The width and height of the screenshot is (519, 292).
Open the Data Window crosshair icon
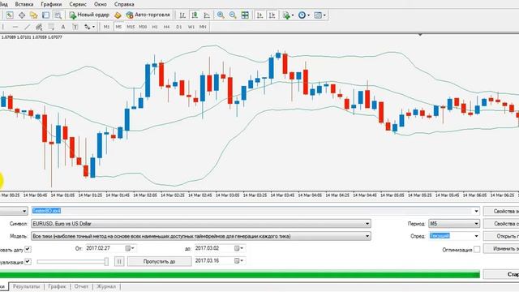tap(22, 15)
